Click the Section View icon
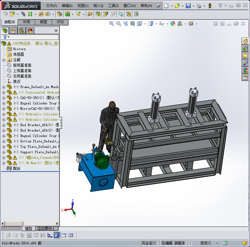250x247 pixels. 133,24
